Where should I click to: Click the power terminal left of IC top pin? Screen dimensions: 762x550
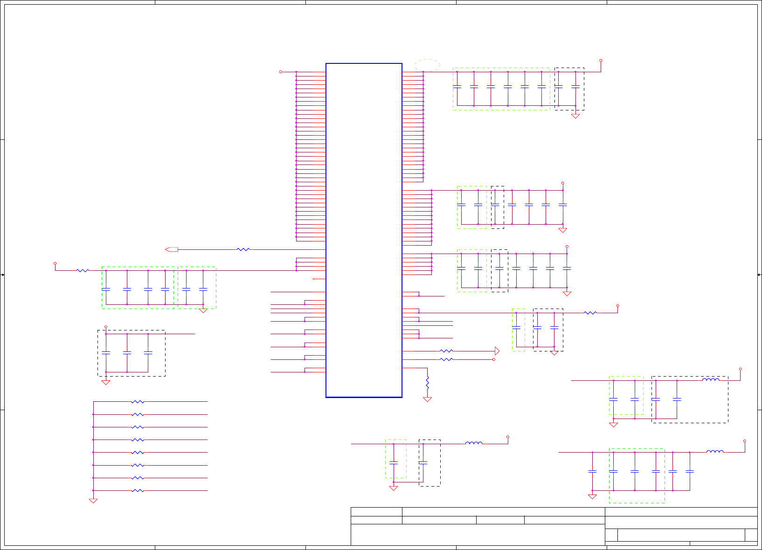281,72
